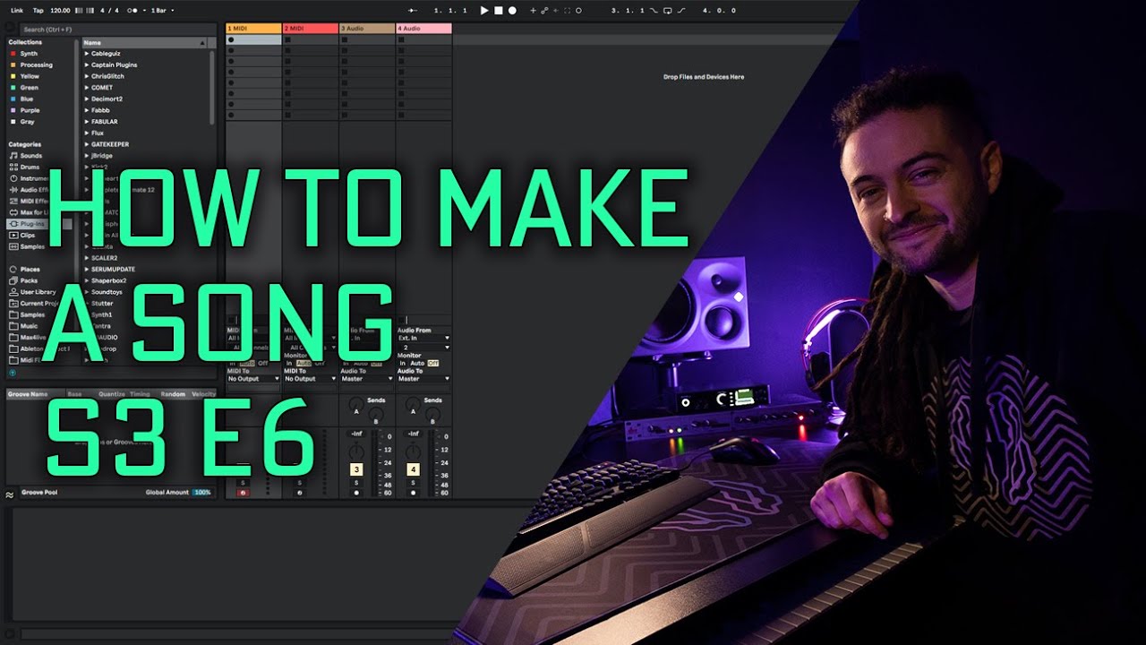Select the Synth collection with red swatch

pyautogui.click(x=29, y=54)
